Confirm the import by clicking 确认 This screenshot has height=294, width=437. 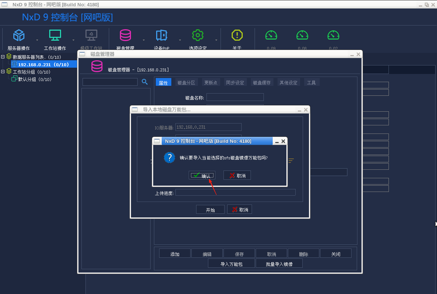pos(202,175)
